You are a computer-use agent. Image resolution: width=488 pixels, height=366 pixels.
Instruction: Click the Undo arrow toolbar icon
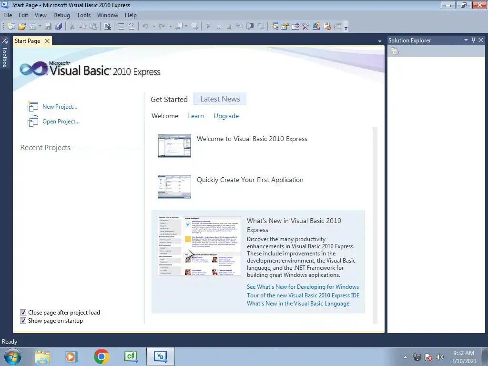coord(145,27)
